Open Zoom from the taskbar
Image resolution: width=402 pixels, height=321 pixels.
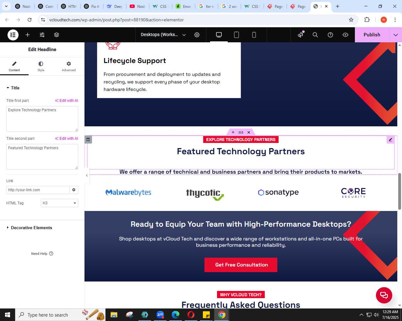click(x=160, y=315)
